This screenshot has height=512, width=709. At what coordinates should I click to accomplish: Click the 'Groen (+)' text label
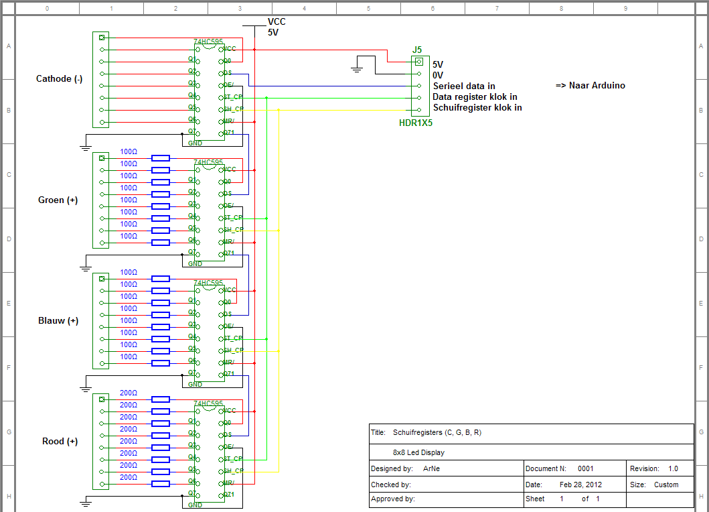[x=58, y=200]
